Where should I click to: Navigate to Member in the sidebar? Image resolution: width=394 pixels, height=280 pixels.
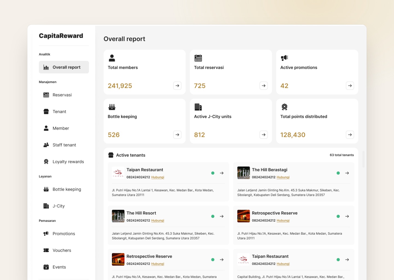(x=64, y=128)
